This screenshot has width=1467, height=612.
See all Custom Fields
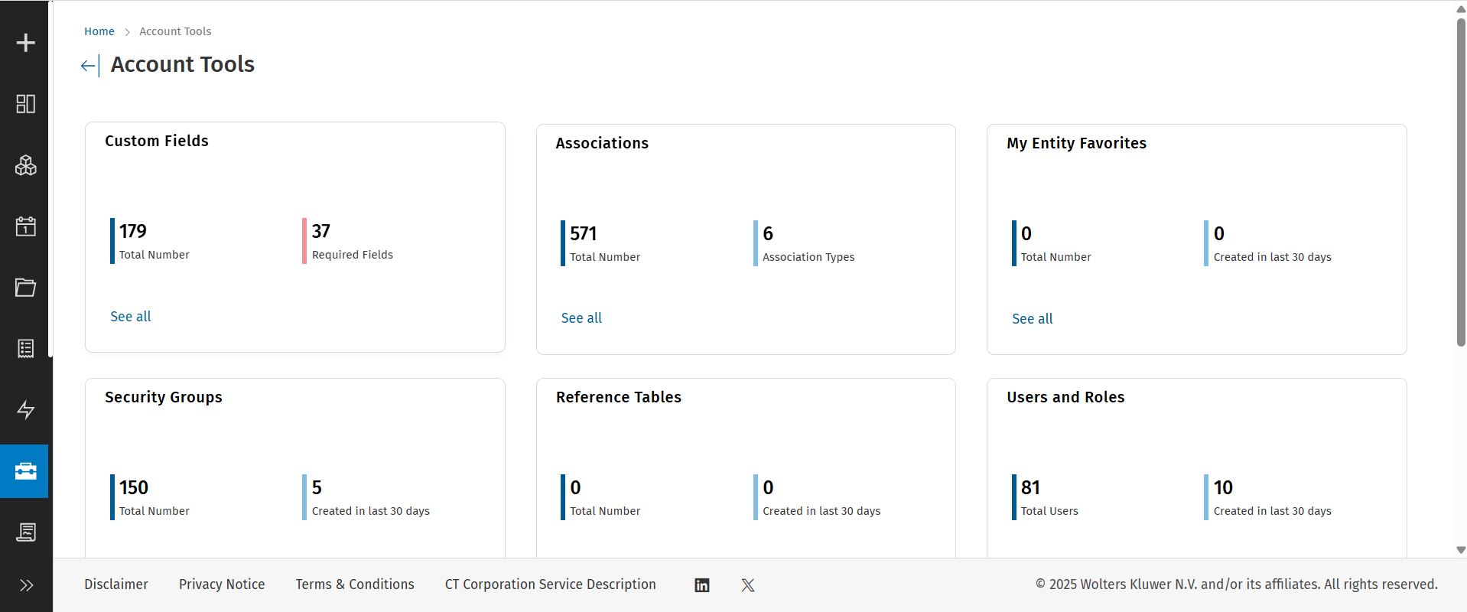131,317
